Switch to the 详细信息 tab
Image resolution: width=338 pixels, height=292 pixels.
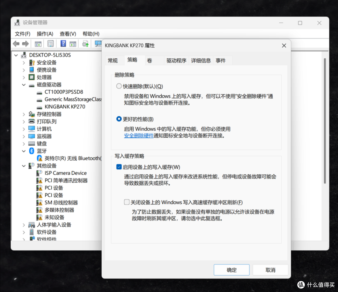pyautogui.click(x=201, y=61)
